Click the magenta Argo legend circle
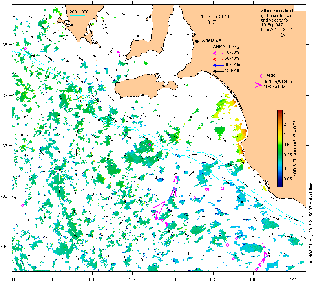314x283 pixels. click(x=261, y=76)
